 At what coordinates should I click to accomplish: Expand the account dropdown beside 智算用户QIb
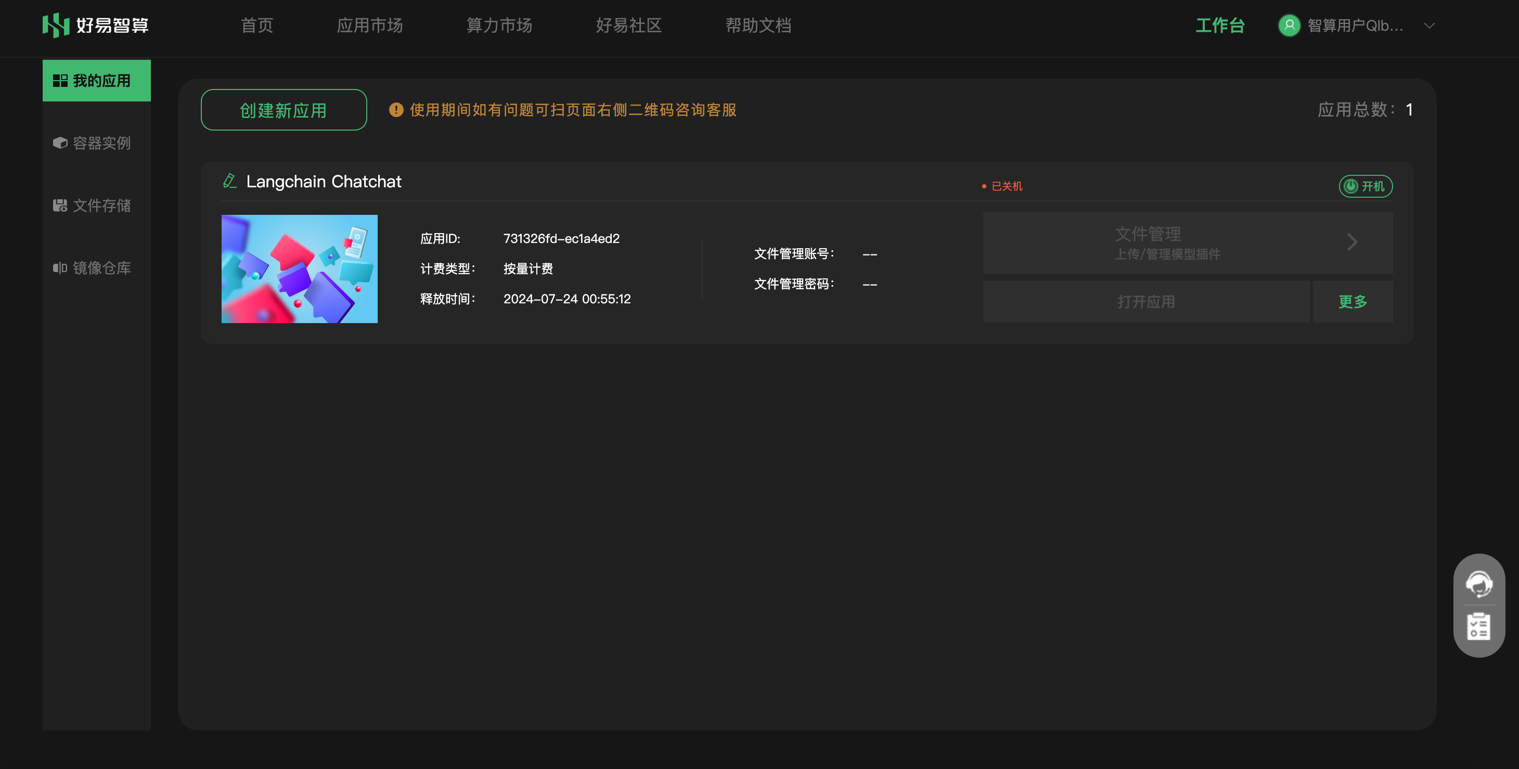pos(1430,26)
